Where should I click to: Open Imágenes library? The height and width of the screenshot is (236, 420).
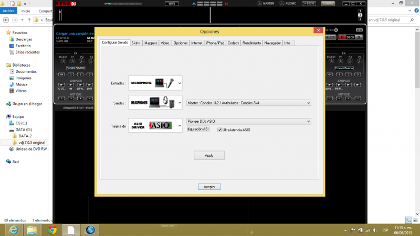point(23,78)
